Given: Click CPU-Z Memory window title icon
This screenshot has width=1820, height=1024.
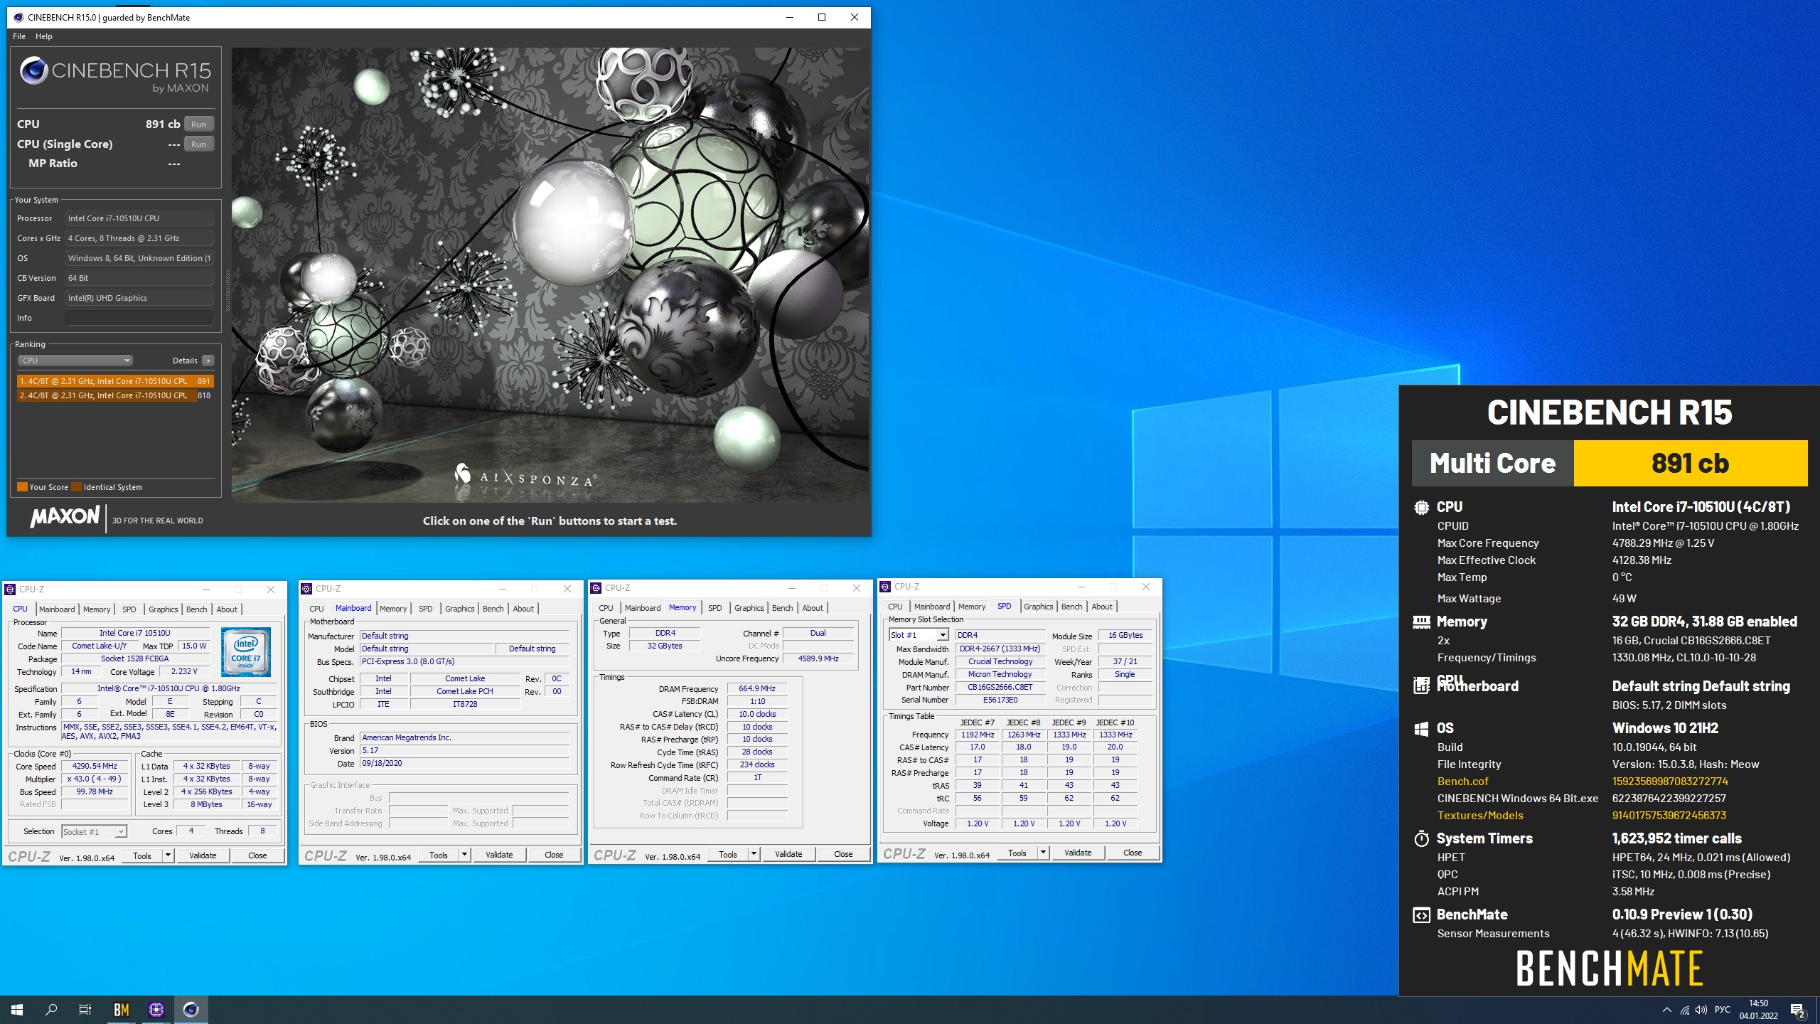Looking at the screenshot, I should coord(596,587).
